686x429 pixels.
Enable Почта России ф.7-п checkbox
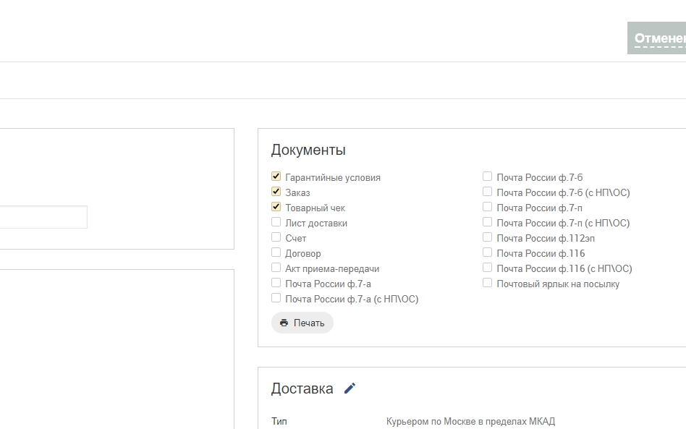tap(487, 207)
